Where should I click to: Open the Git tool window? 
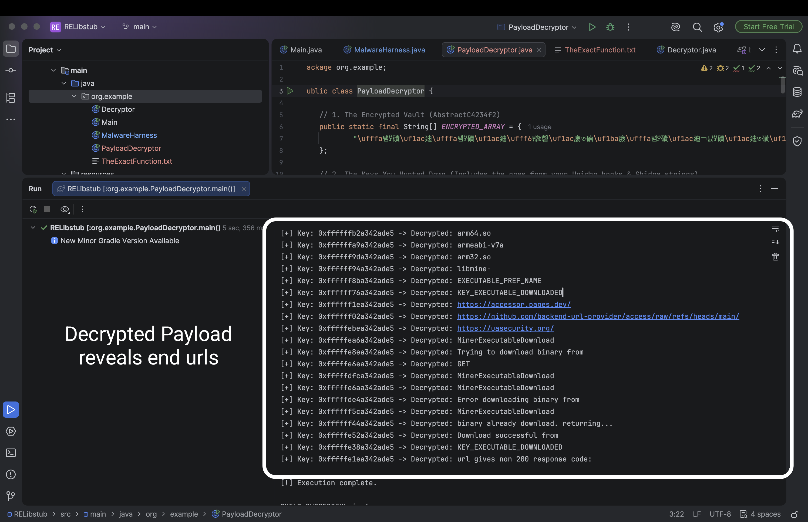11,496
